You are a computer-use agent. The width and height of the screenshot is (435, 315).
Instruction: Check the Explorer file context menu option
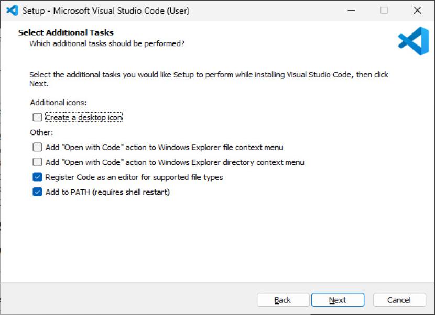click(37, 148)
